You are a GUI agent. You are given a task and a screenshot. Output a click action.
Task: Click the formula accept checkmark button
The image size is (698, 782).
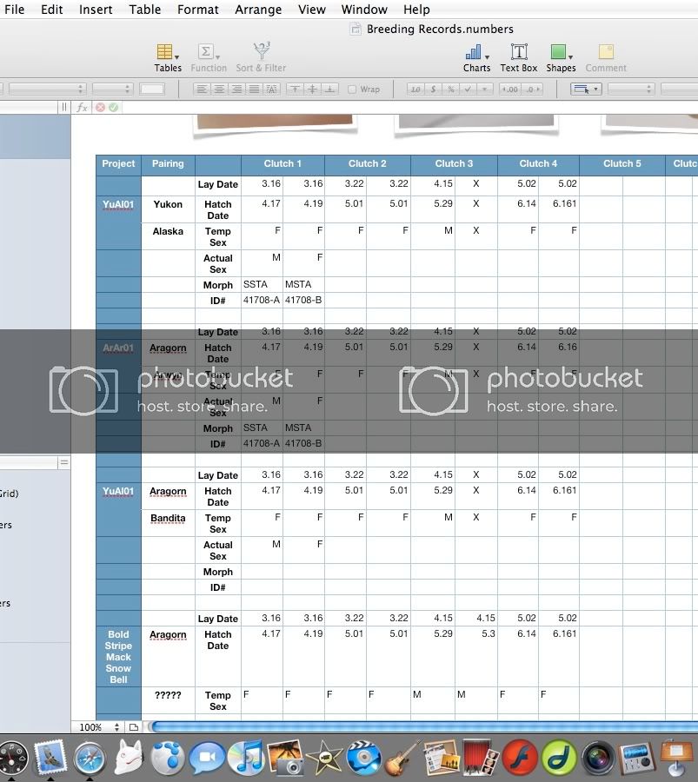[x=114, y=107]
